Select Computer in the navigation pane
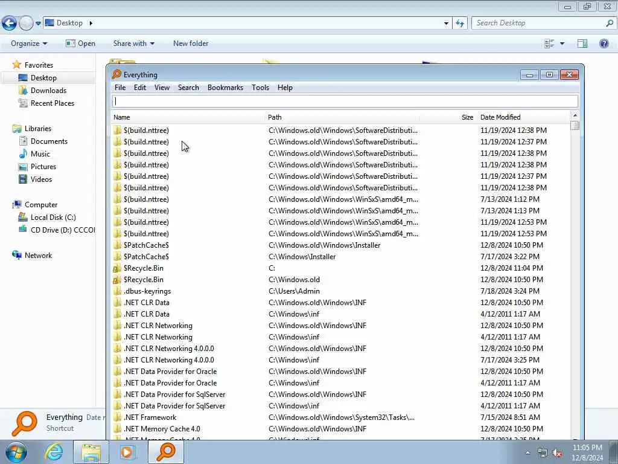Screen dimensions: 618x464 click(x=41, y=204)
